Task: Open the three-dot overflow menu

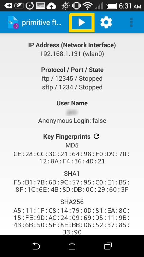Action: (x=131, y=23)
